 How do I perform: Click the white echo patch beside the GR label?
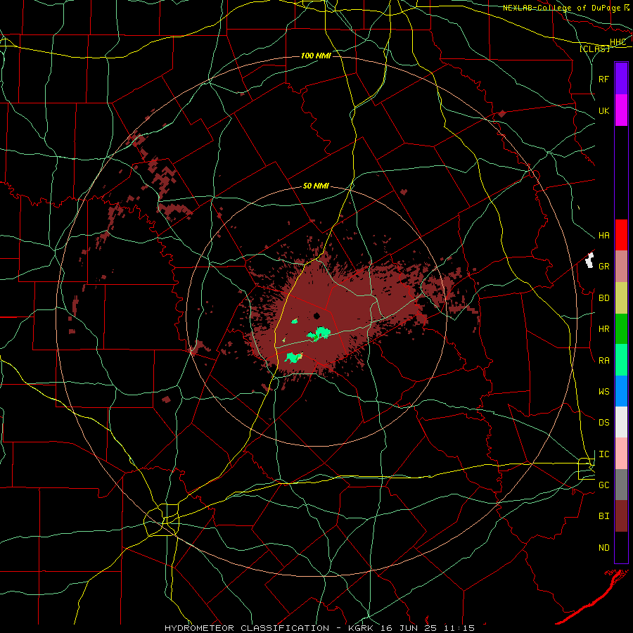[x=590, y=260]
